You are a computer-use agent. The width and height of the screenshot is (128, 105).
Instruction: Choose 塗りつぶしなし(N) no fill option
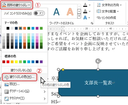tap(24, 70)
